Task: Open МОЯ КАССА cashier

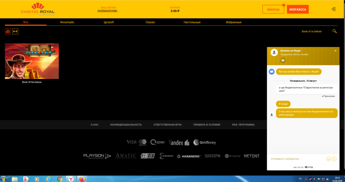Action: tap(298, 9)
